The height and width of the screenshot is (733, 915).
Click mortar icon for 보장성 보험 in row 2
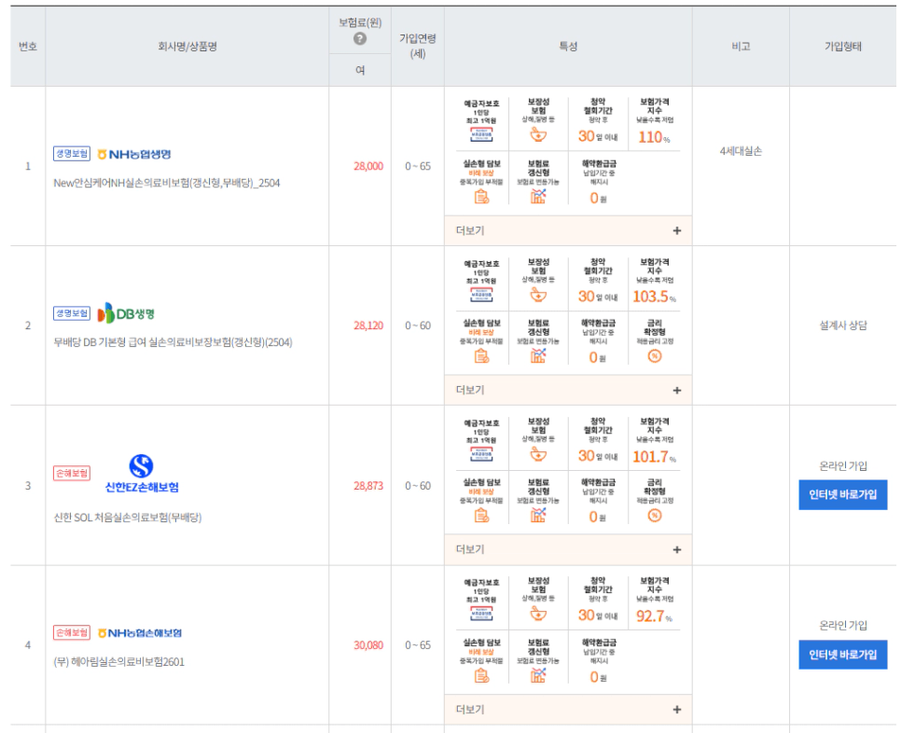(538, 295)
